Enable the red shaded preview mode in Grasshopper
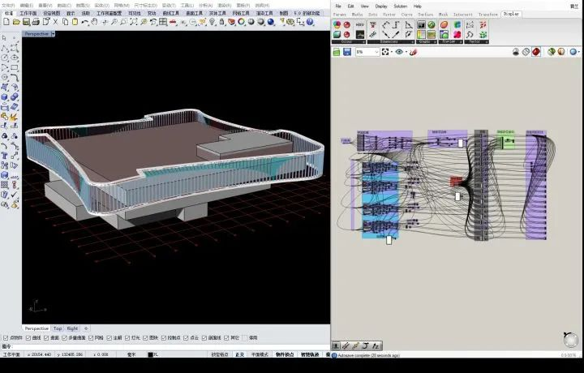 [536, 52]
